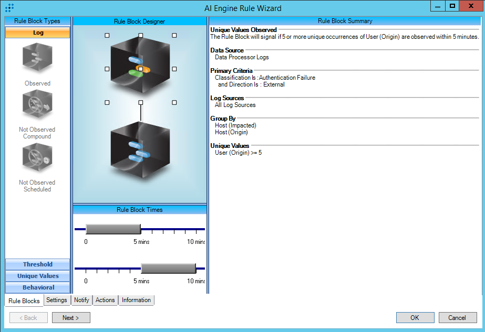Click the Cancel button

click(x=457, y=317)
